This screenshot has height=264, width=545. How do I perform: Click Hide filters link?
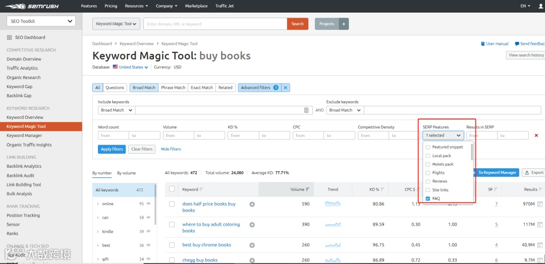tap(171, 149)
